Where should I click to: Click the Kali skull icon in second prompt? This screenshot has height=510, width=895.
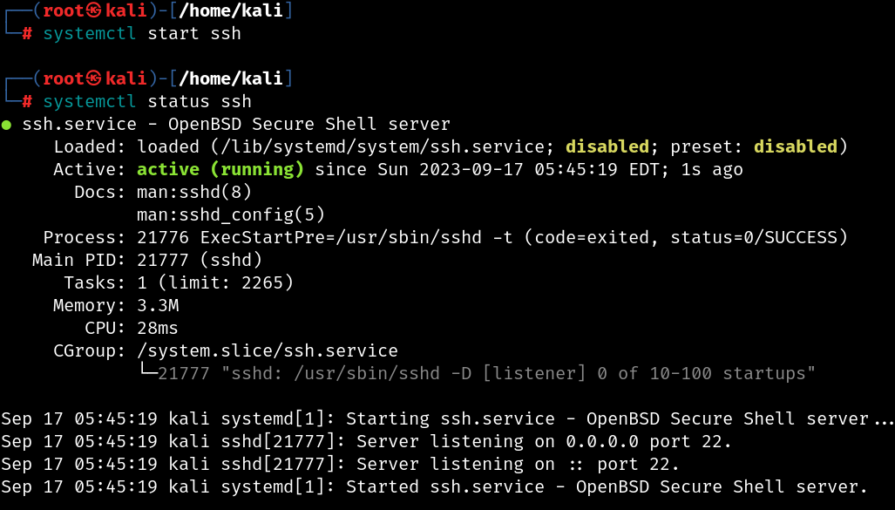pyautogui.click(x=95, y=78)
